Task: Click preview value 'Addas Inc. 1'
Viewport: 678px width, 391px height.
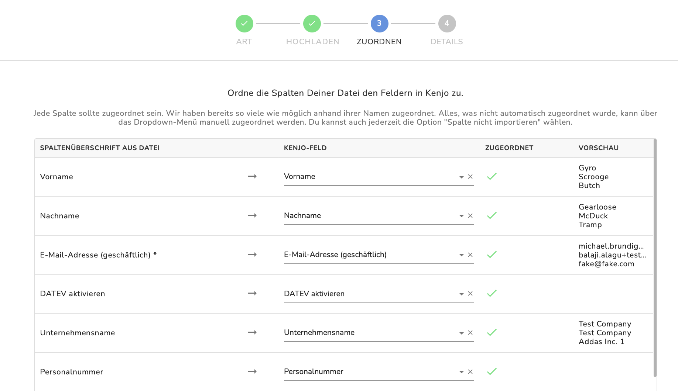Action: (x=602, y=342)
